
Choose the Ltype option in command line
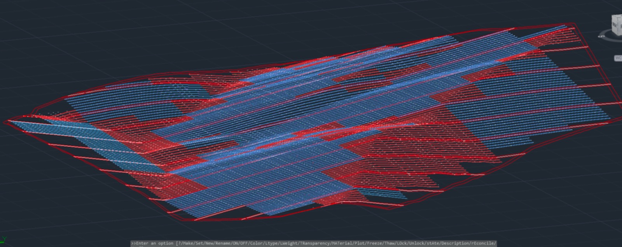click(271, 243)
